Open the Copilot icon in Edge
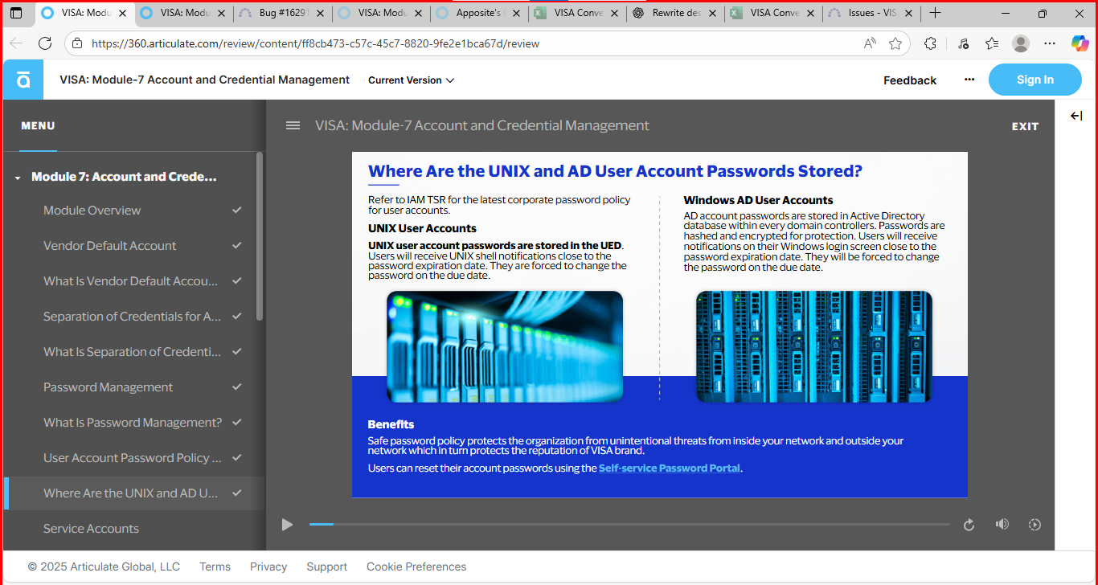The width and height of the screenshot is (1098, 585). (x=1080, y=43)
